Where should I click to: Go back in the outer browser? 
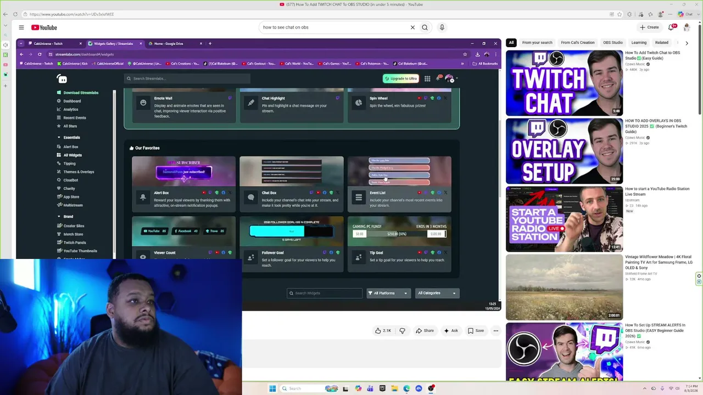pyautogui.click(x=5, y=14)
